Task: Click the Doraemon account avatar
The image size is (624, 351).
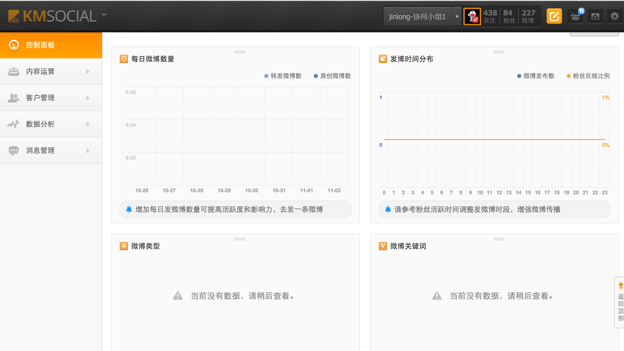Action: tap(472, 17)
